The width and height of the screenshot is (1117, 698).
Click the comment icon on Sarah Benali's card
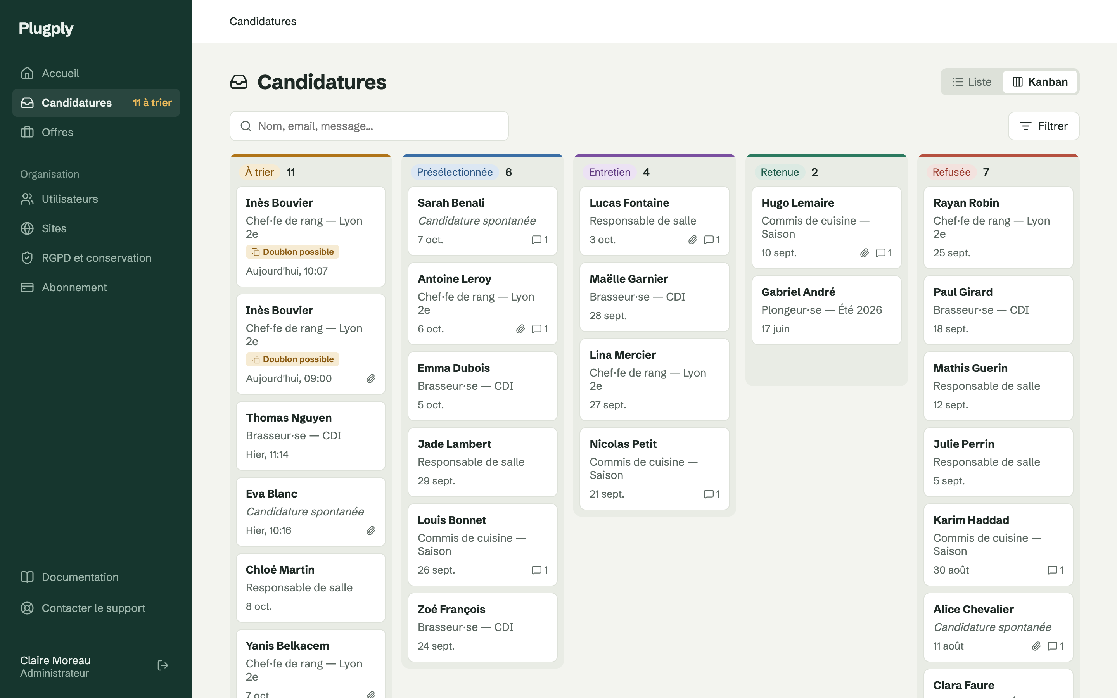[x=536, y=240]
